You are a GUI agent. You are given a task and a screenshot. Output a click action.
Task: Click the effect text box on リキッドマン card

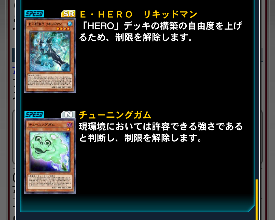(x=50, y=81)
